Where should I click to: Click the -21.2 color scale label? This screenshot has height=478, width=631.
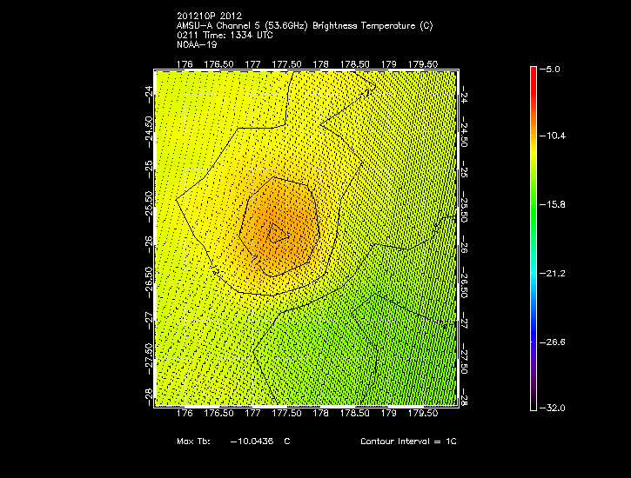click(x=556, y=274)
